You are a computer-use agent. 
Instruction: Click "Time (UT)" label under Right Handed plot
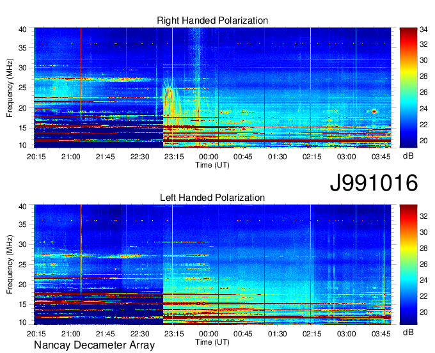point(212,165)
